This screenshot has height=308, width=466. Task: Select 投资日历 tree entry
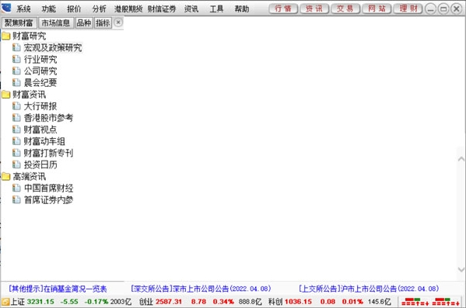pyautogui.click(x=40, y=164)
